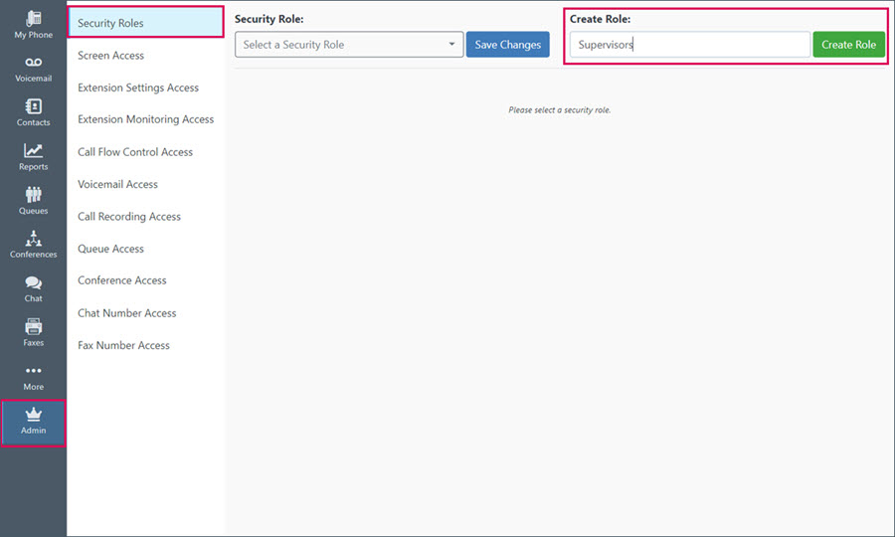Open Extension Settings Access section
895x537 pixels.
tap(138, 88)
